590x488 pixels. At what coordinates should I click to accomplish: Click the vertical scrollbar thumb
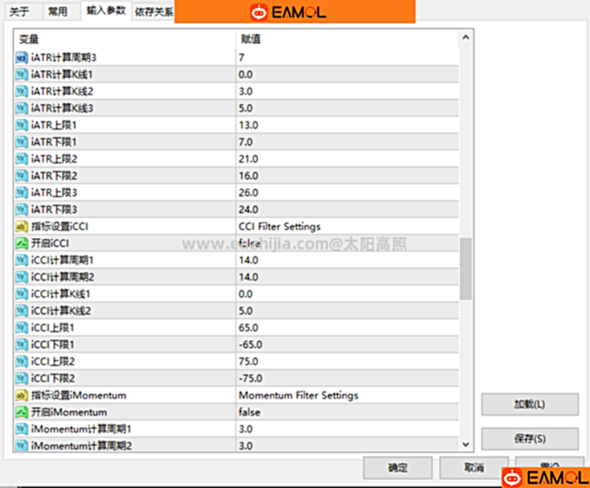pyautogui.click(x=465, y=269)
